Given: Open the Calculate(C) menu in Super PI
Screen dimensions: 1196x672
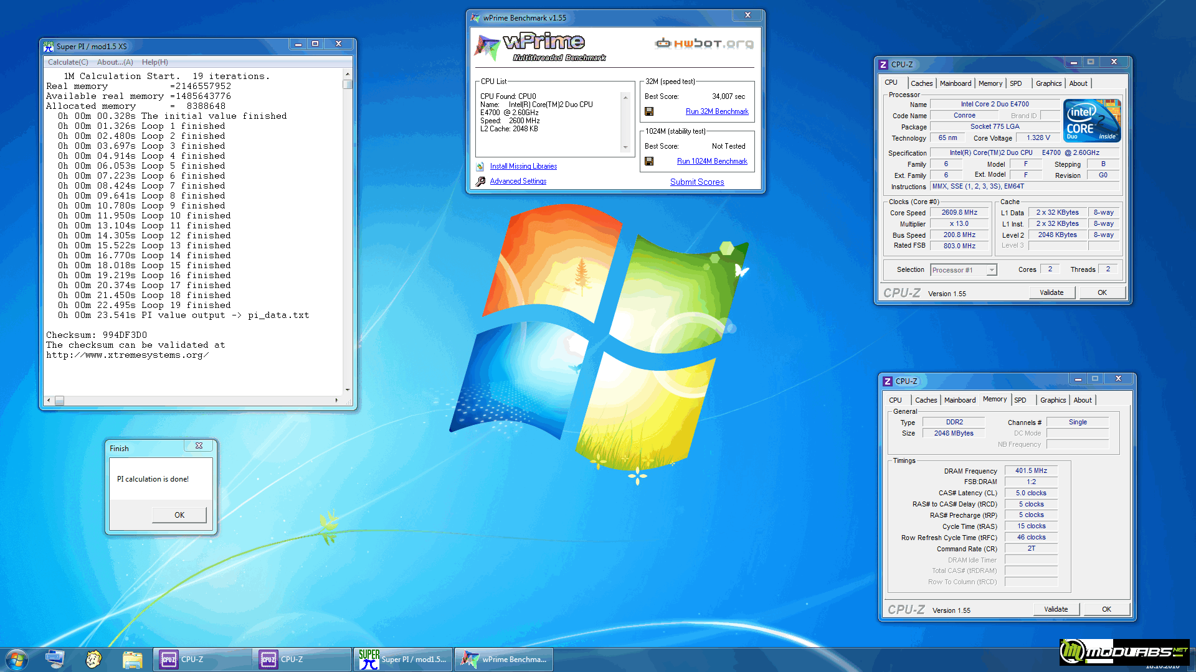Looking at the screenshot, I should click(68, 62).
